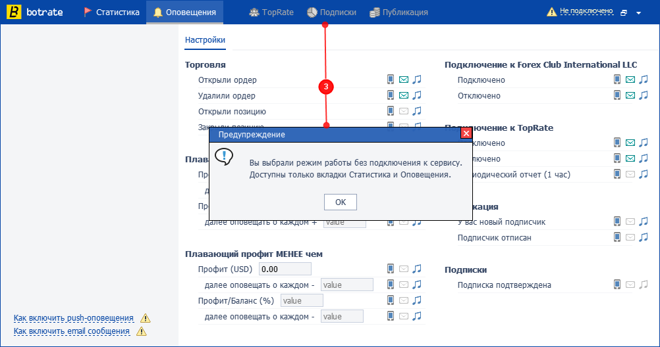The height and width of the screenshot is (347, 660).
Task: Close the Предупреждение dialog
Action: (x=466, y=133)
